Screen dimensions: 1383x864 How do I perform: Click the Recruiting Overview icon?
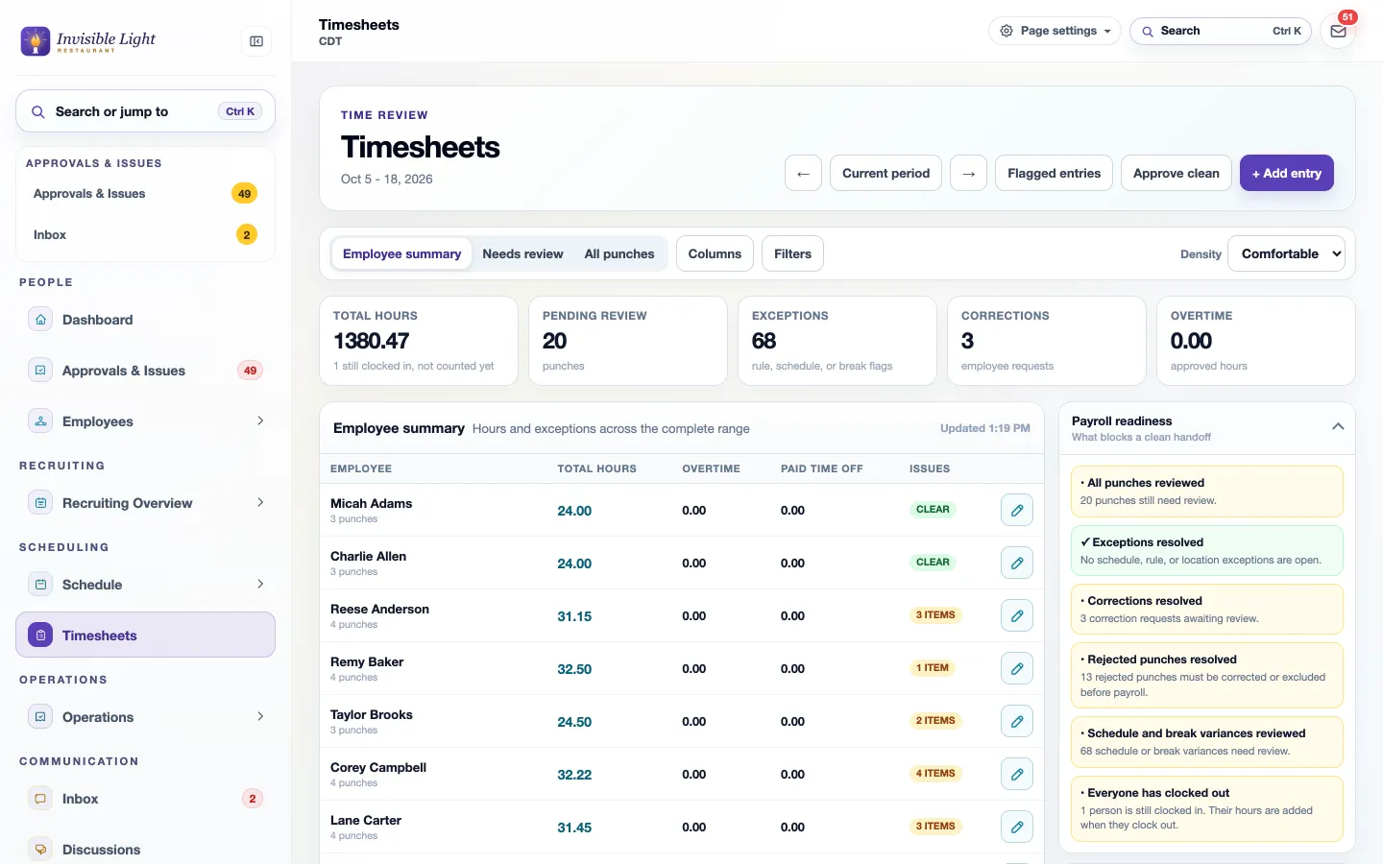click(x=40, y=503)
